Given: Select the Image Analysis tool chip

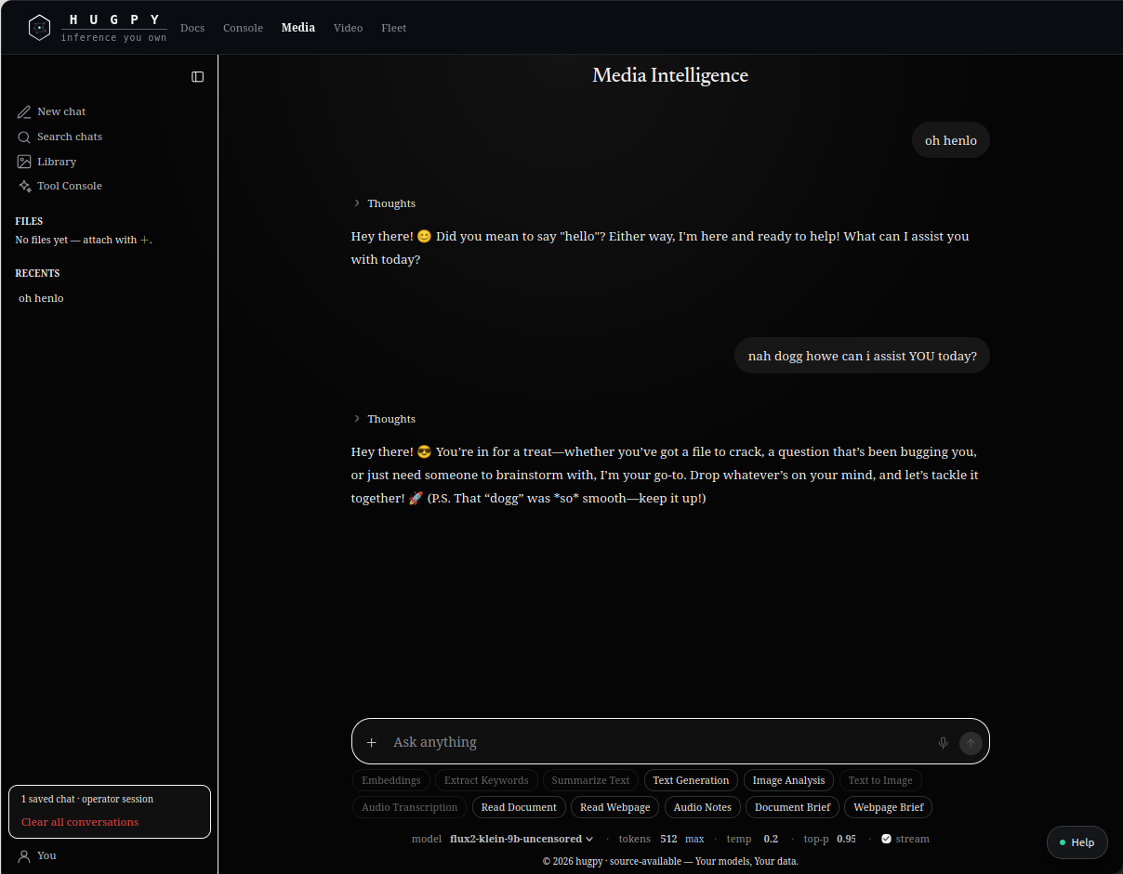Looking at the screenshot, I should coord(788,780).
